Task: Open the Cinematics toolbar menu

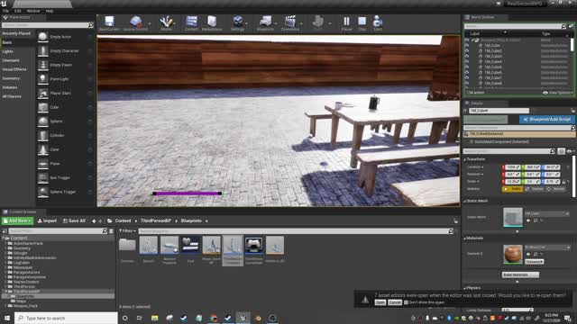Action: pos(290,22)
